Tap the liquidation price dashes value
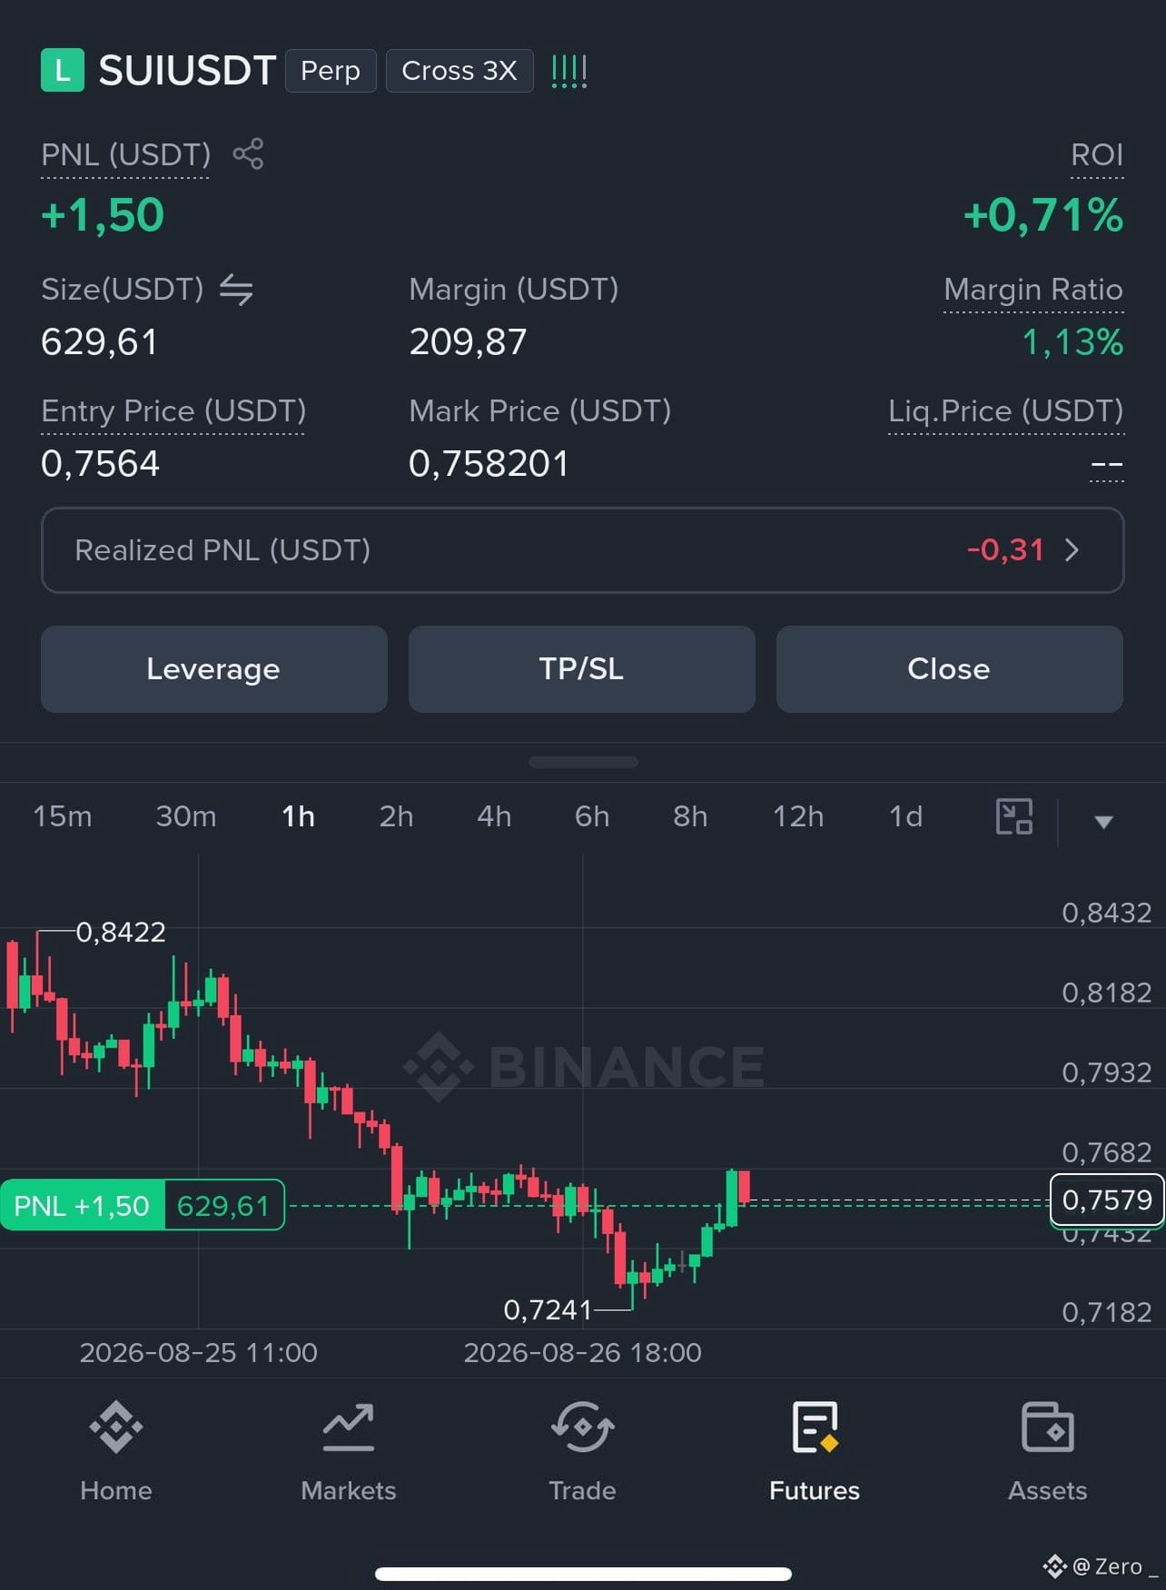1166x1590 pixels. coord(1106,466)
